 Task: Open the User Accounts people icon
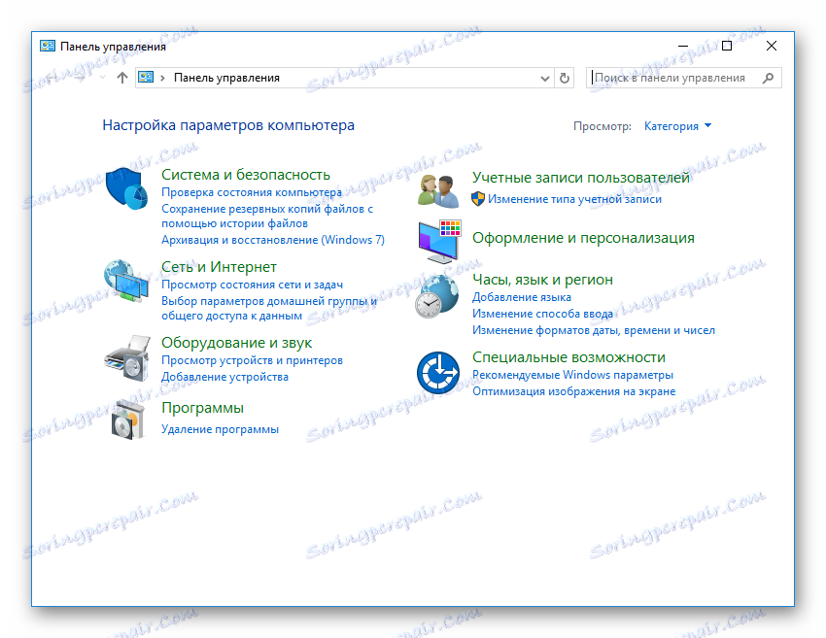click(438, 190)
